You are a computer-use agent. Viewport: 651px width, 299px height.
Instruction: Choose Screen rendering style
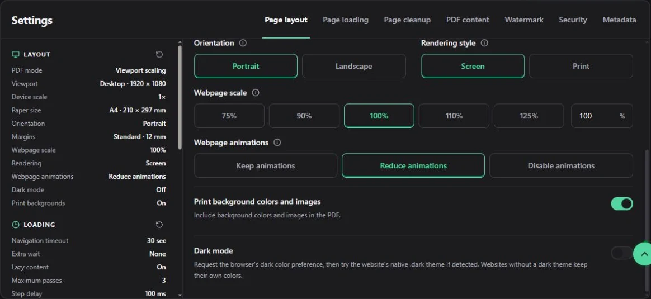[473, 66]
